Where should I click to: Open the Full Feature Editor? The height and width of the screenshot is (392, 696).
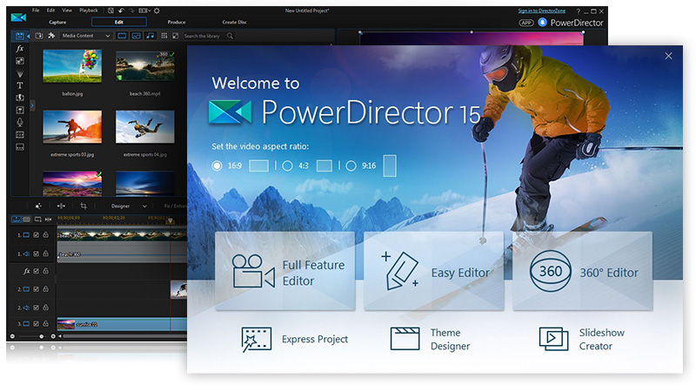click(x=284, y=271)
